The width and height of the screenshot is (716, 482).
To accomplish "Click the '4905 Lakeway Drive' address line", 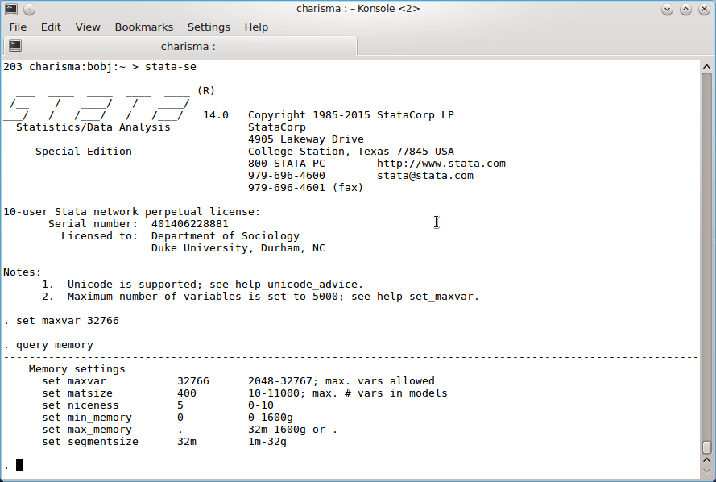I will click(x=306, y=139).
